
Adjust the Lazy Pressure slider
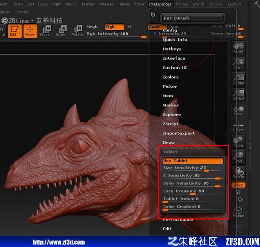tap(193, 192)
